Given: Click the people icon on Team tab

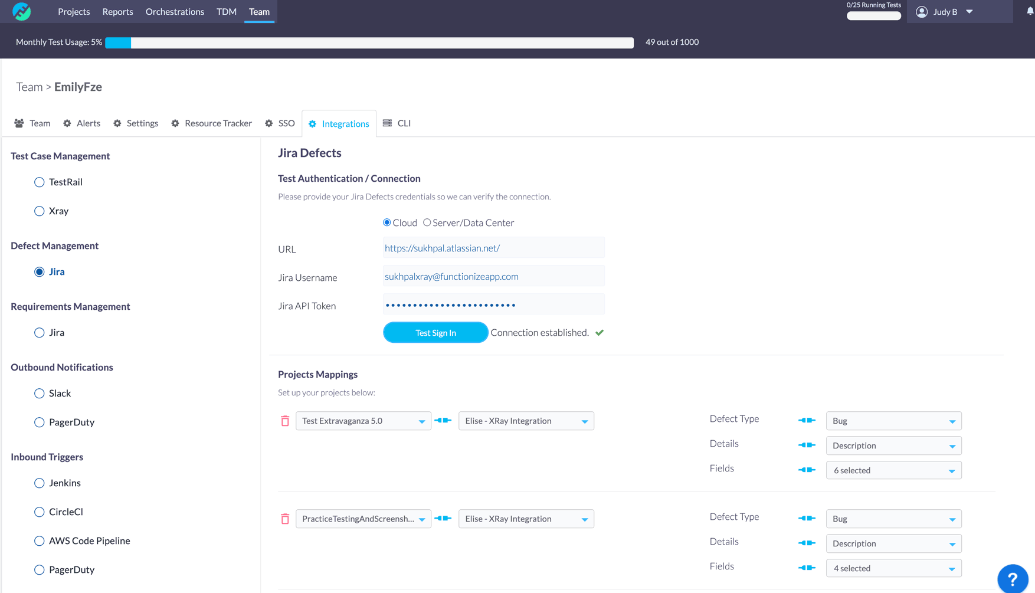Looking at the screenshot, I should pos(19,123).
